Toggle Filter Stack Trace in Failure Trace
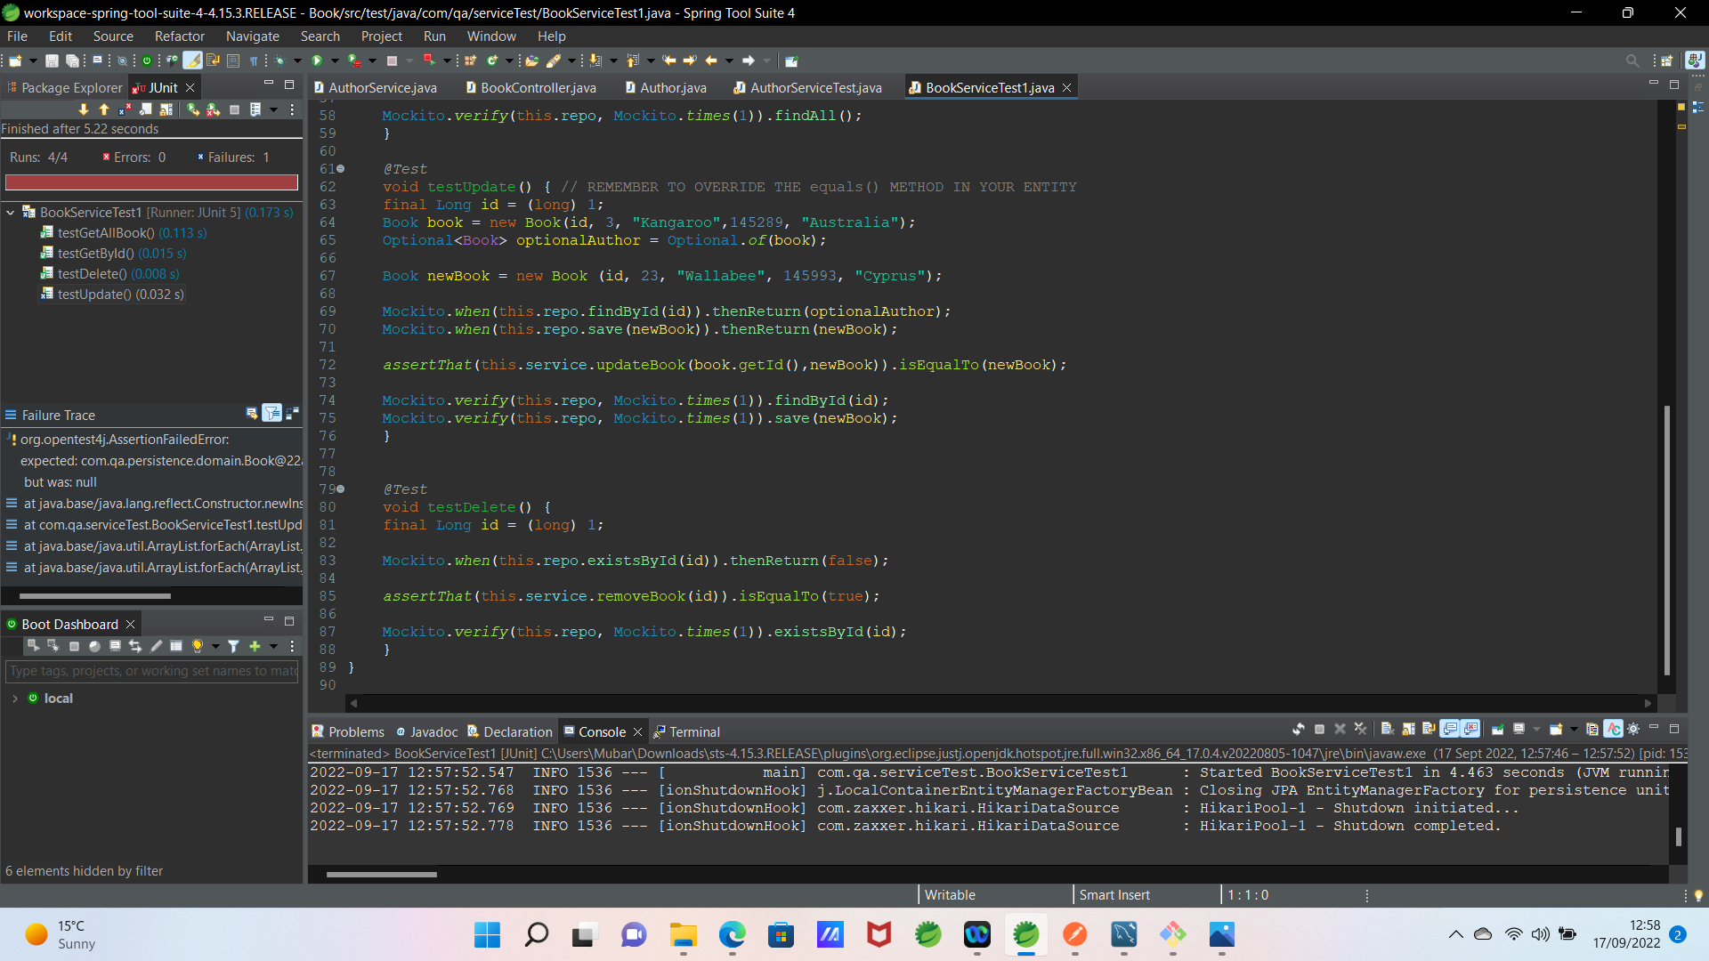Screen dimensions: 1709x961 (272, 413)
